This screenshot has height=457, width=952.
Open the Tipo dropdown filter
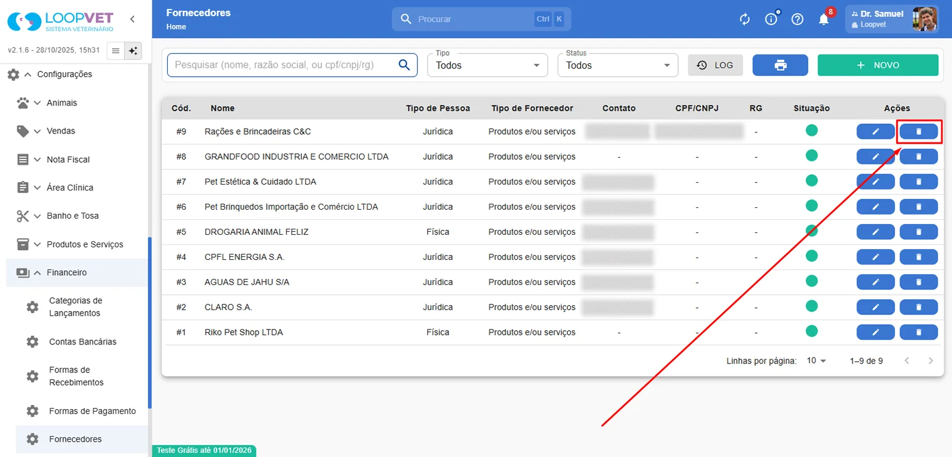488,65
